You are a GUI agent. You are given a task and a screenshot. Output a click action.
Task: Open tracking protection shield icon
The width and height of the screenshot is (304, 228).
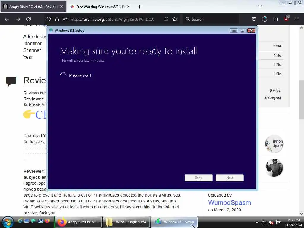(x=49, y=19)
